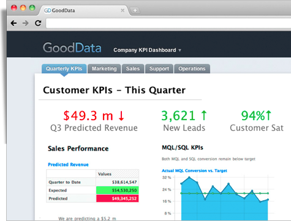
Task: Click the 24 % axis label
Action: 167,189
